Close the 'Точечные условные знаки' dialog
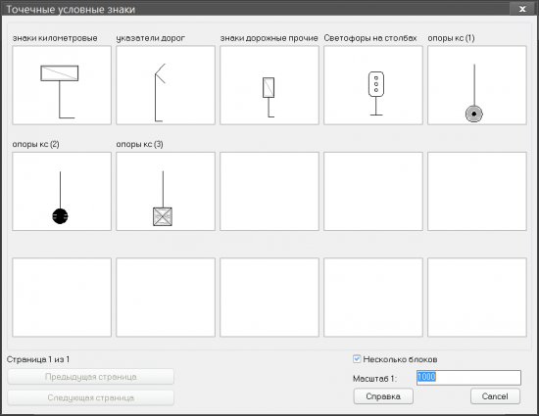 [x=522, y=9]
